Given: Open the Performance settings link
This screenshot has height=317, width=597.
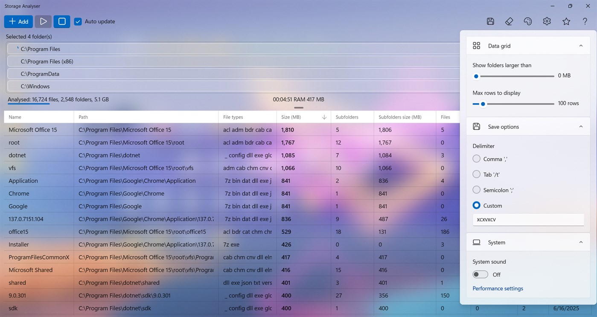Looking at the screenshot, I should pyautogui.click(x=498, y=288).
